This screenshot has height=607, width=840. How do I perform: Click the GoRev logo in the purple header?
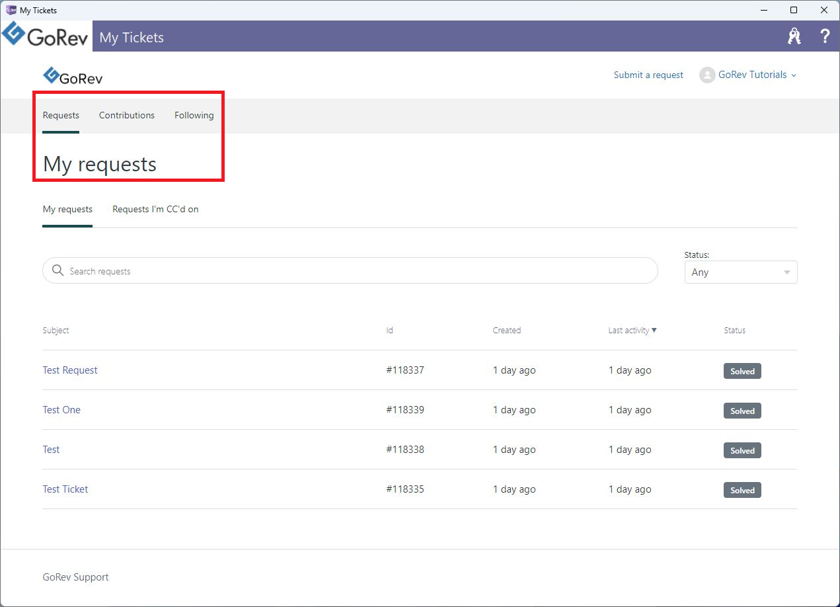(46, 36)
